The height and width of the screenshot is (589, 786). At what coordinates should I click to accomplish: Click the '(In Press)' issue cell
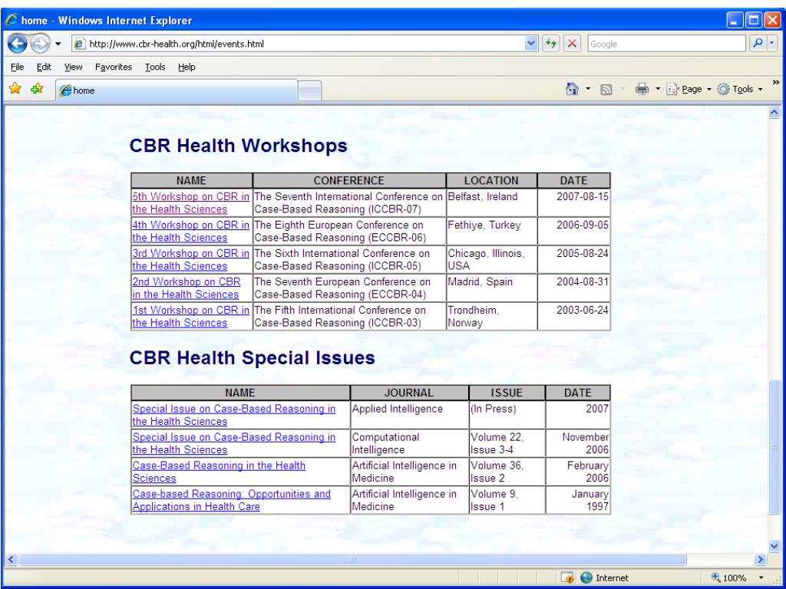pyautogui.click(x=507, y=415)
